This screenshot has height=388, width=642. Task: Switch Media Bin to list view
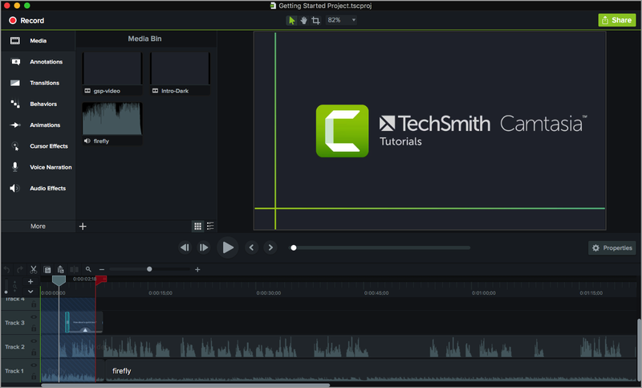point(210,227)
